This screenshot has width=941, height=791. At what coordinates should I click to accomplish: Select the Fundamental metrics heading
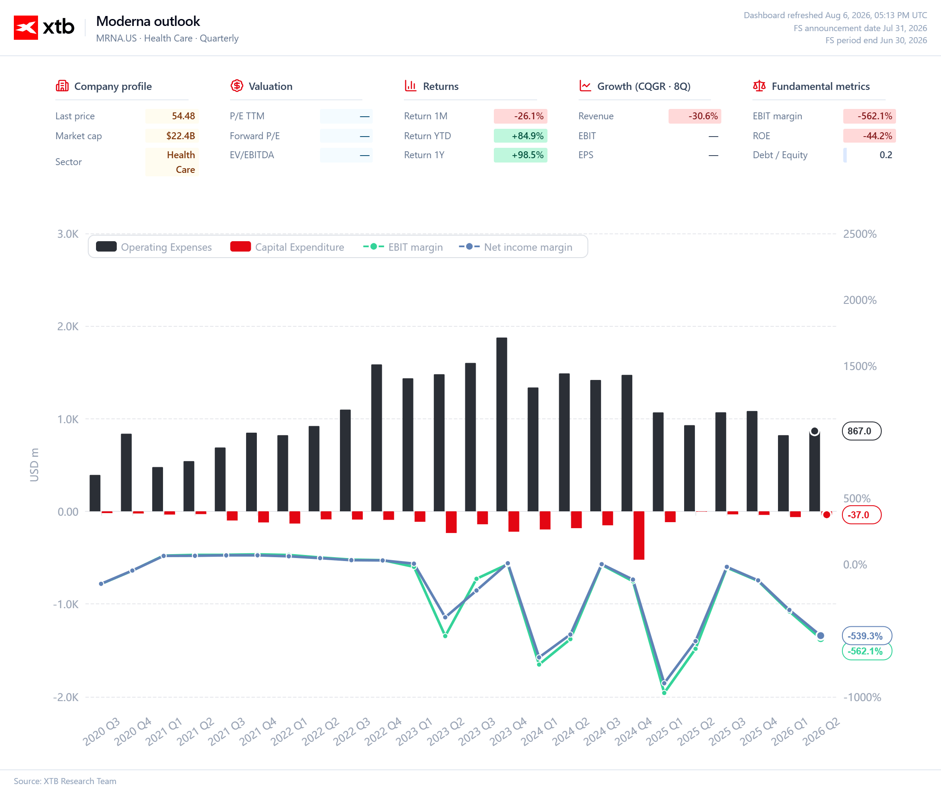(x=820, y=86)
